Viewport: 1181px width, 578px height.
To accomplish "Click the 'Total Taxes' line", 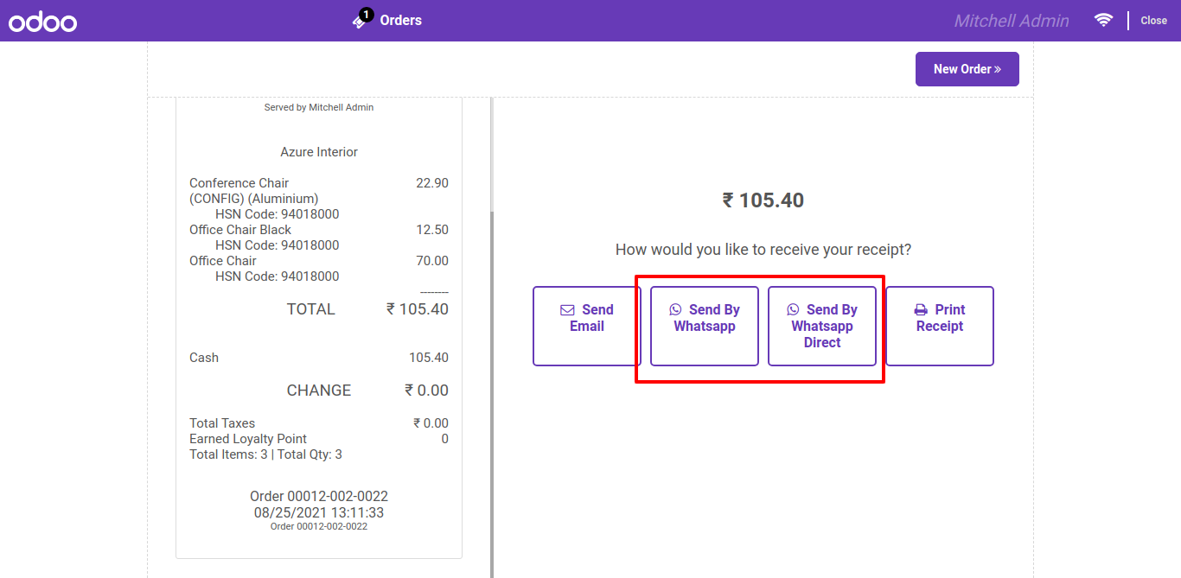I will [319, 423].
